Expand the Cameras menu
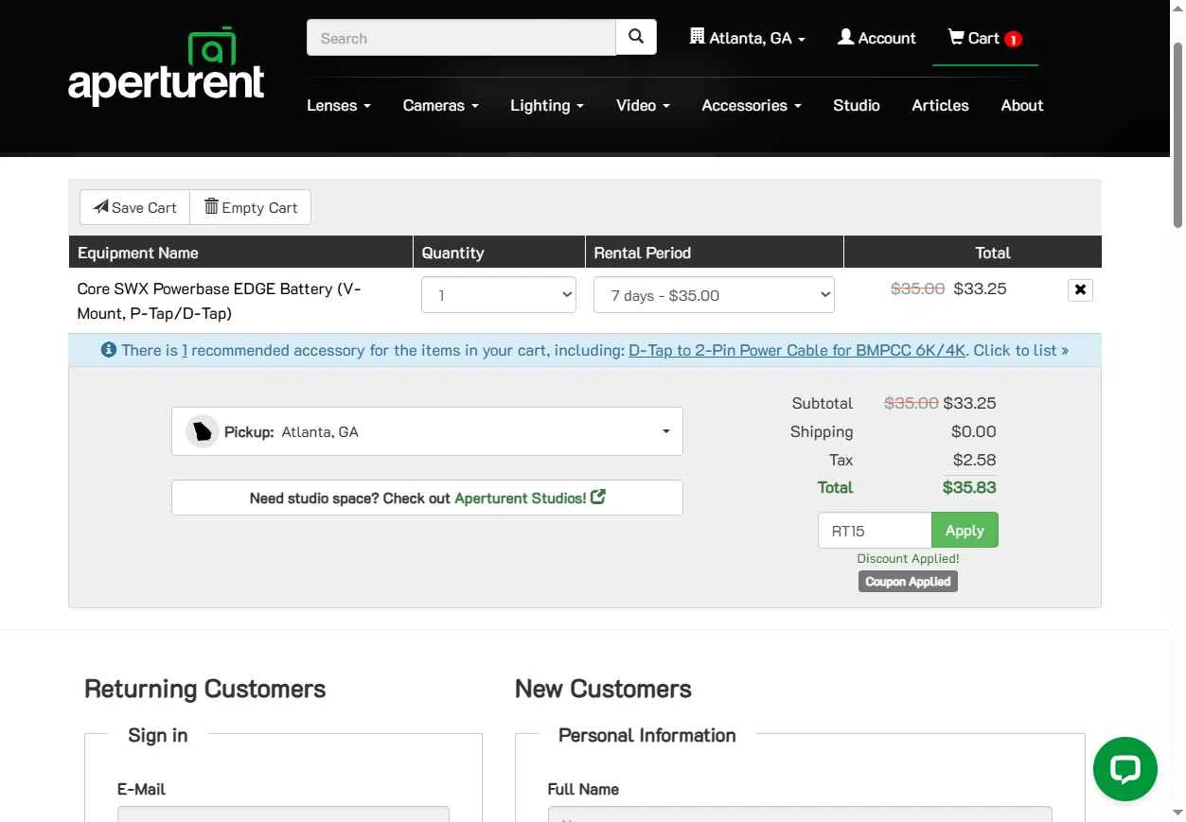This screenshot has width=1186, height=822. [x=441, y=105]
